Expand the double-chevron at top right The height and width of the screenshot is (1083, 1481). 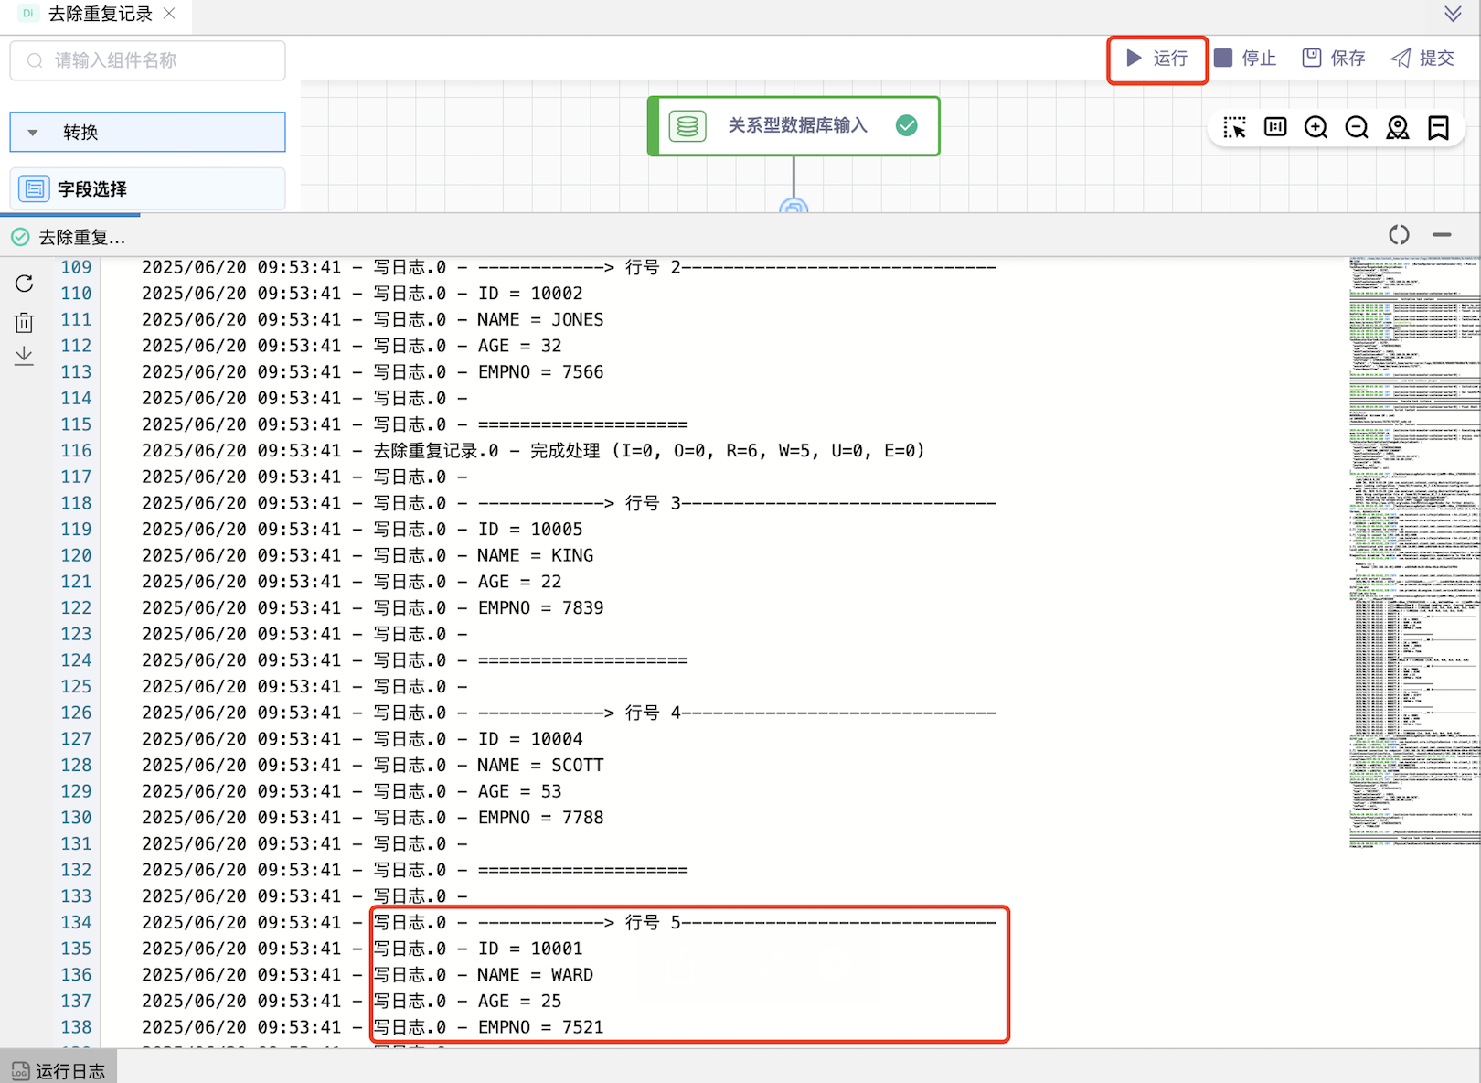(1453, 14)
